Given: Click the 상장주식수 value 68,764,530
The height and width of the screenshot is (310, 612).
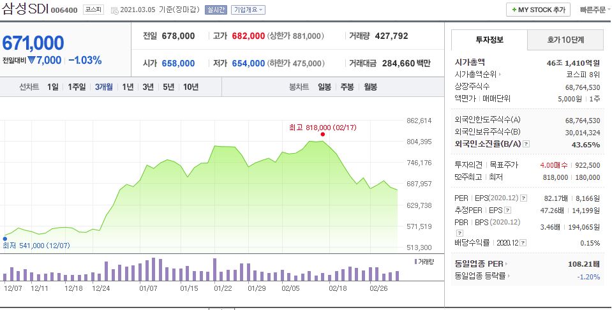Looking at the screenshot, I should pyautogui.click(x=583, y=88).
